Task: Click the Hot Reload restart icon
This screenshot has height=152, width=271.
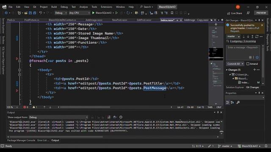Action: point(128,13)
